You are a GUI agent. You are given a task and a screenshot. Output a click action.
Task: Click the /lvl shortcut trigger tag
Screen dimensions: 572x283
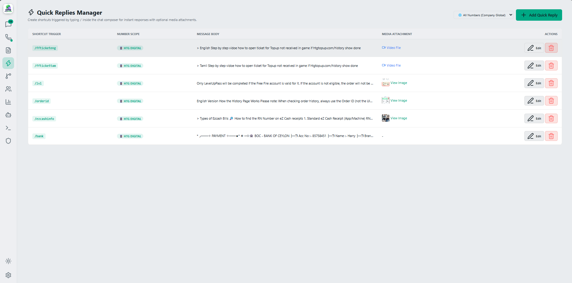[38, 83]
